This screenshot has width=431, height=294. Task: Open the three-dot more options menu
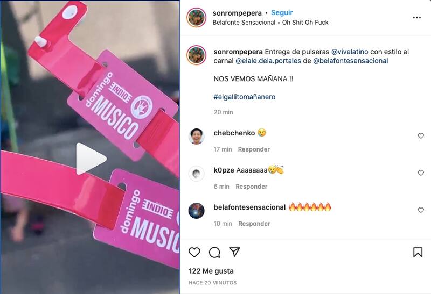[x=416, y=18]
